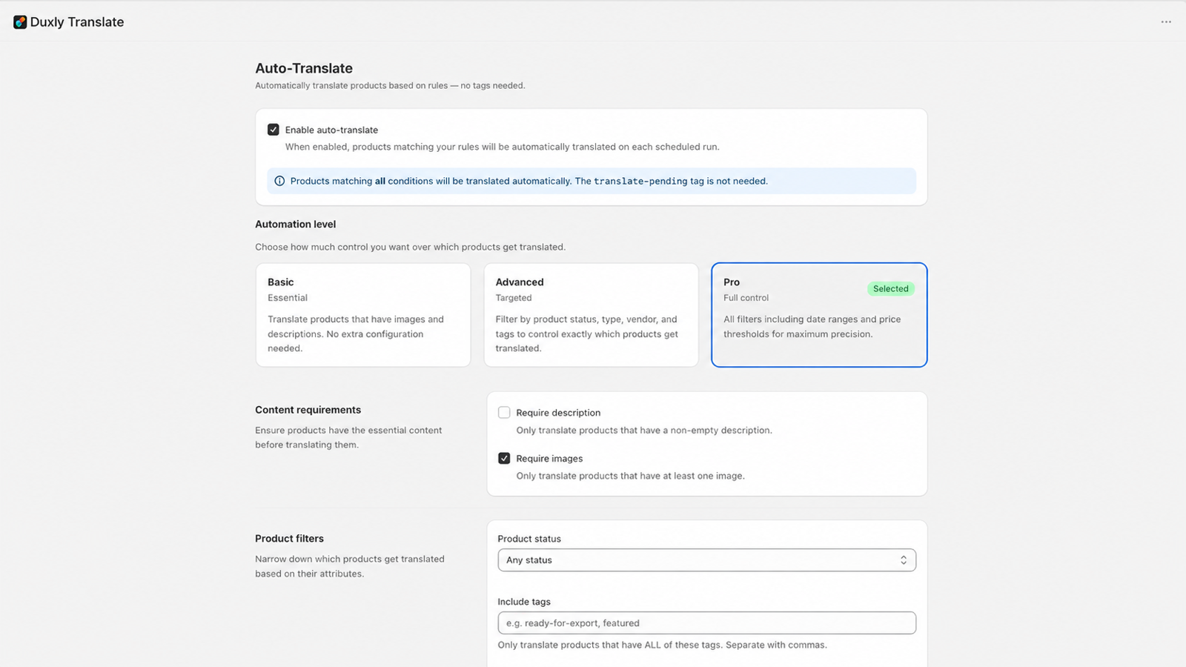Click the Enable auto-translate label
The image size is (1186, 667).
[331, 130]
